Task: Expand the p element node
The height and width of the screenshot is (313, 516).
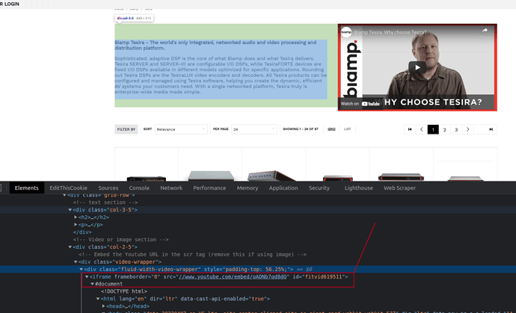Action: (76, 225)
